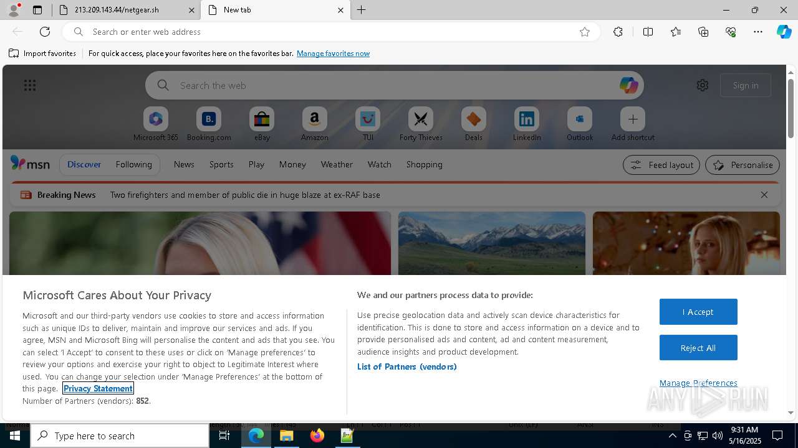Click Import favorites in favorites bar
This screenshot has height=448, width=798.
[42, 54]
